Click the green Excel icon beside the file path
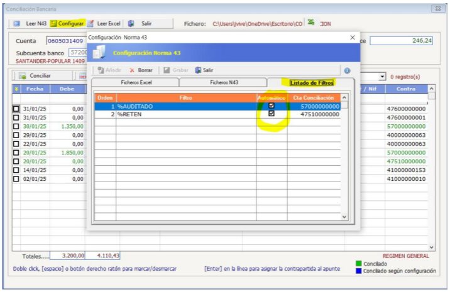The image size is (450, 292). point(310,23)
